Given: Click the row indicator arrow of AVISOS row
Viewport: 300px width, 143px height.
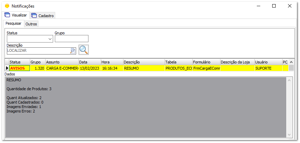Looking at the screenshot, I should [7, 68].
